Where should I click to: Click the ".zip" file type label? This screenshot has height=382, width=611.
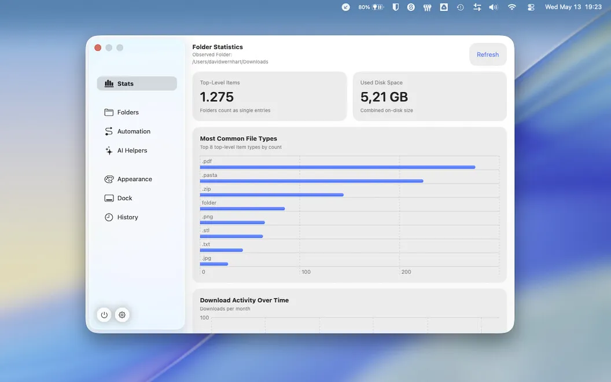click(206, 189)
